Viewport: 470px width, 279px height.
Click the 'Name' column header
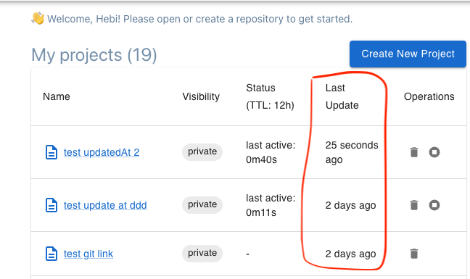[x=57, y=96]
